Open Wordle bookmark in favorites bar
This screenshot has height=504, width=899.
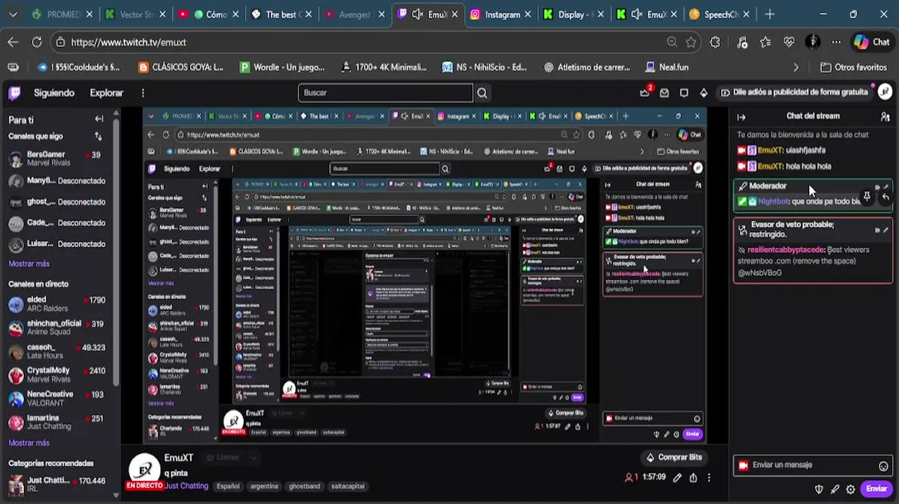(x=282, y=67)
